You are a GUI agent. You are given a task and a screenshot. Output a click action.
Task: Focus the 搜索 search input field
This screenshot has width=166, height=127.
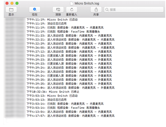click(134, 10)
